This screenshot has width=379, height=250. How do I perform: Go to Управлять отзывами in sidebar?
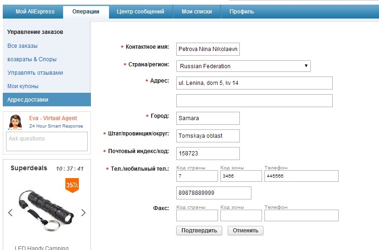(35, 73)
